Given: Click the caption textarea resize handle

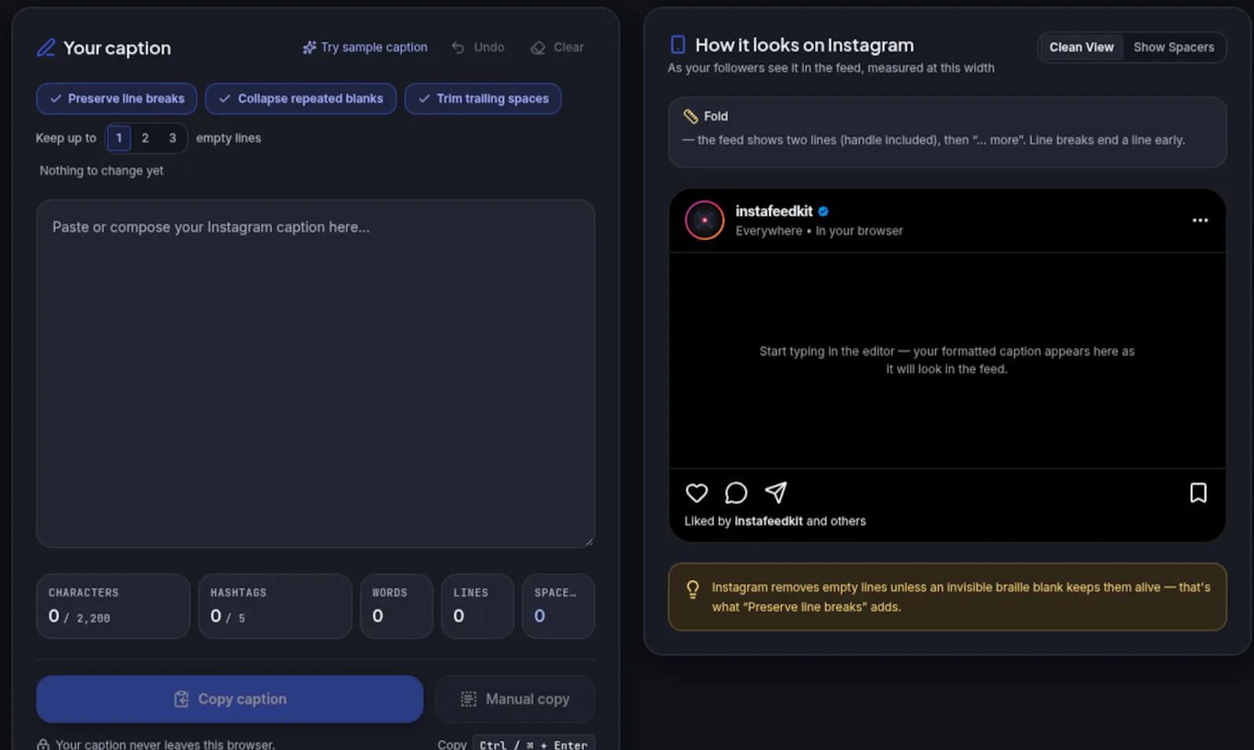Looking at the screenshot, I should (x=589, y=542).
